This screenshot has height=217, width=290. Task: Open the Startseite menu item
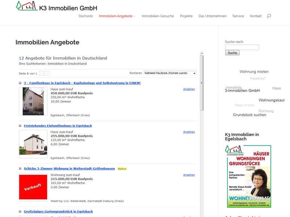coord(86,16)
